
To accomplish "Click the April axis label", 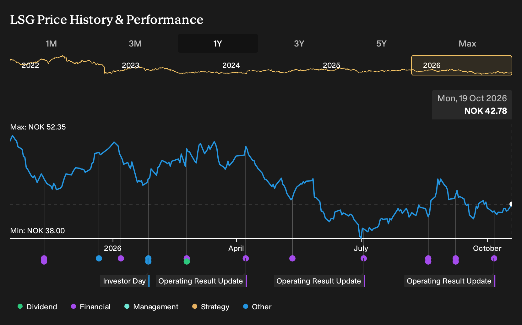I will pos(236,248).
